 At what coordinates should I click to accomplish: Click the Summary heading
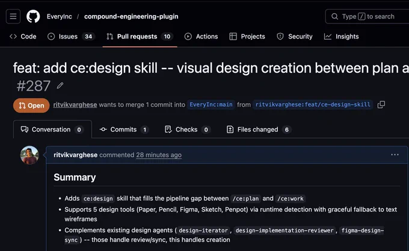pos(75,177)
